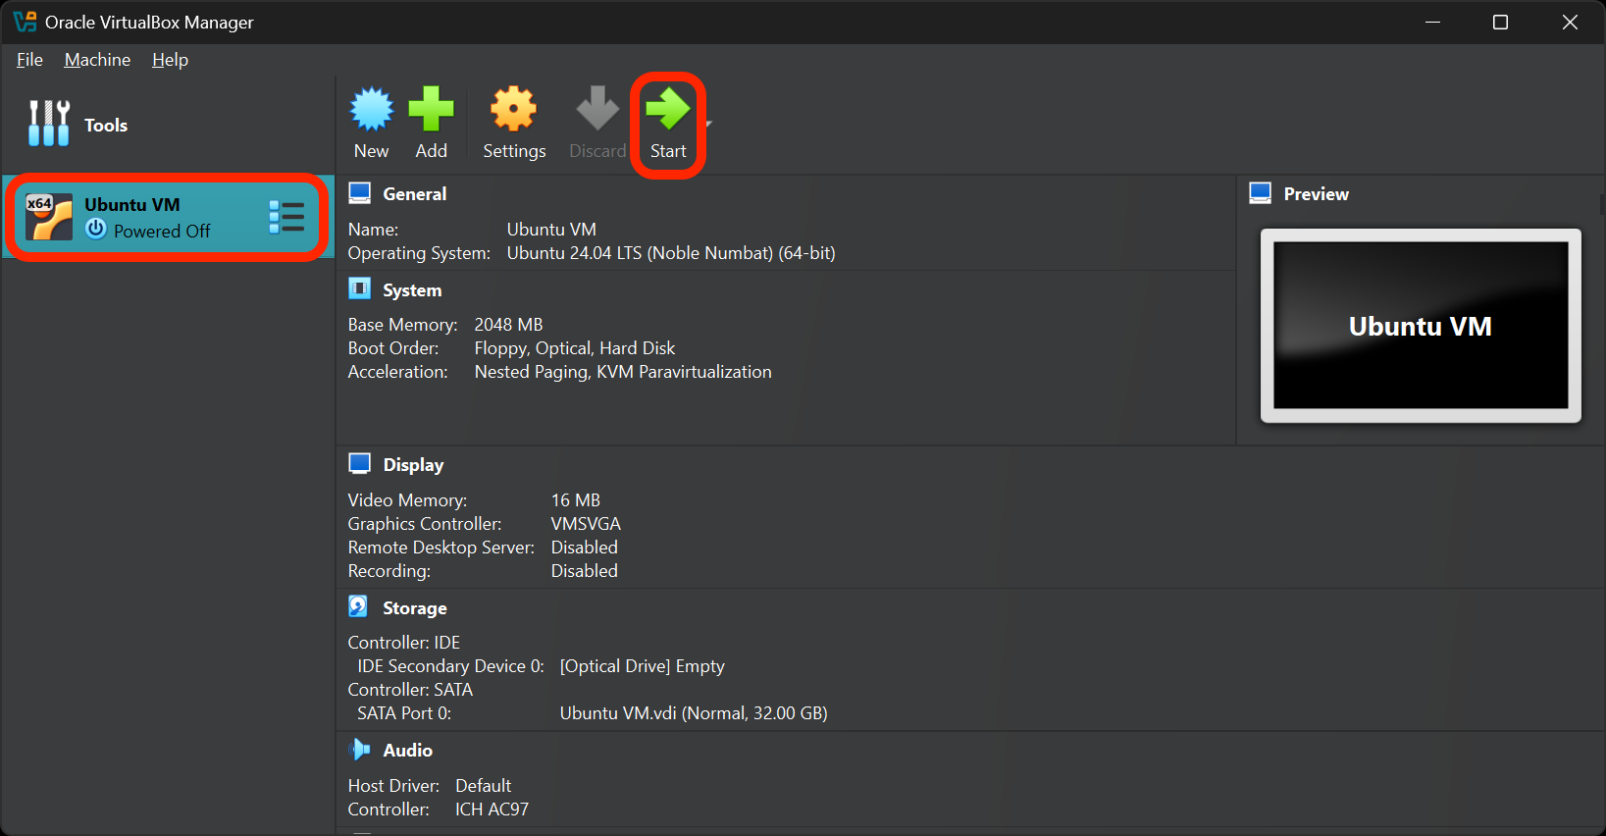Click the Discard arrow icon
The image size is (1606, 836).
point(596,110)
